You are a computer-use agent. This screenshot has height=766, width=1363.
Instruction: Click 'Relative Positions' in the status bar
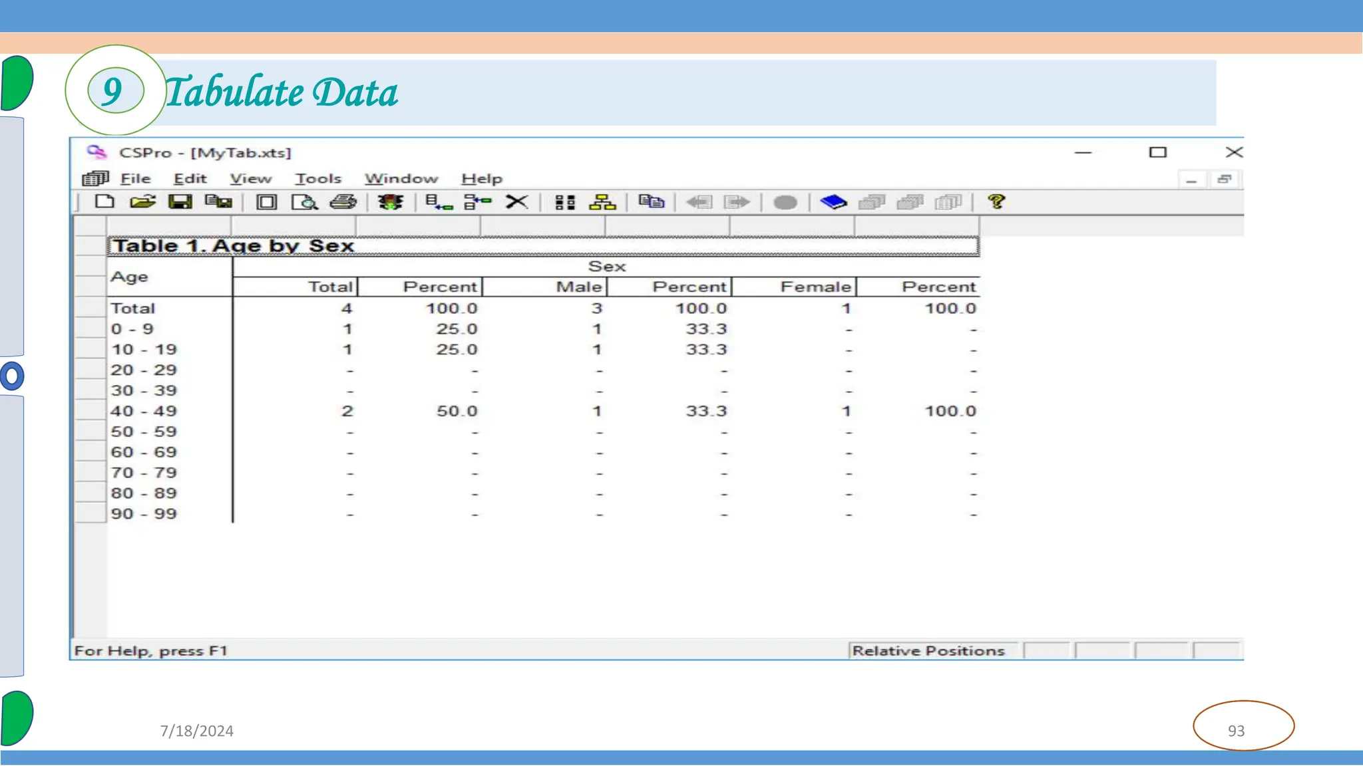928,651
